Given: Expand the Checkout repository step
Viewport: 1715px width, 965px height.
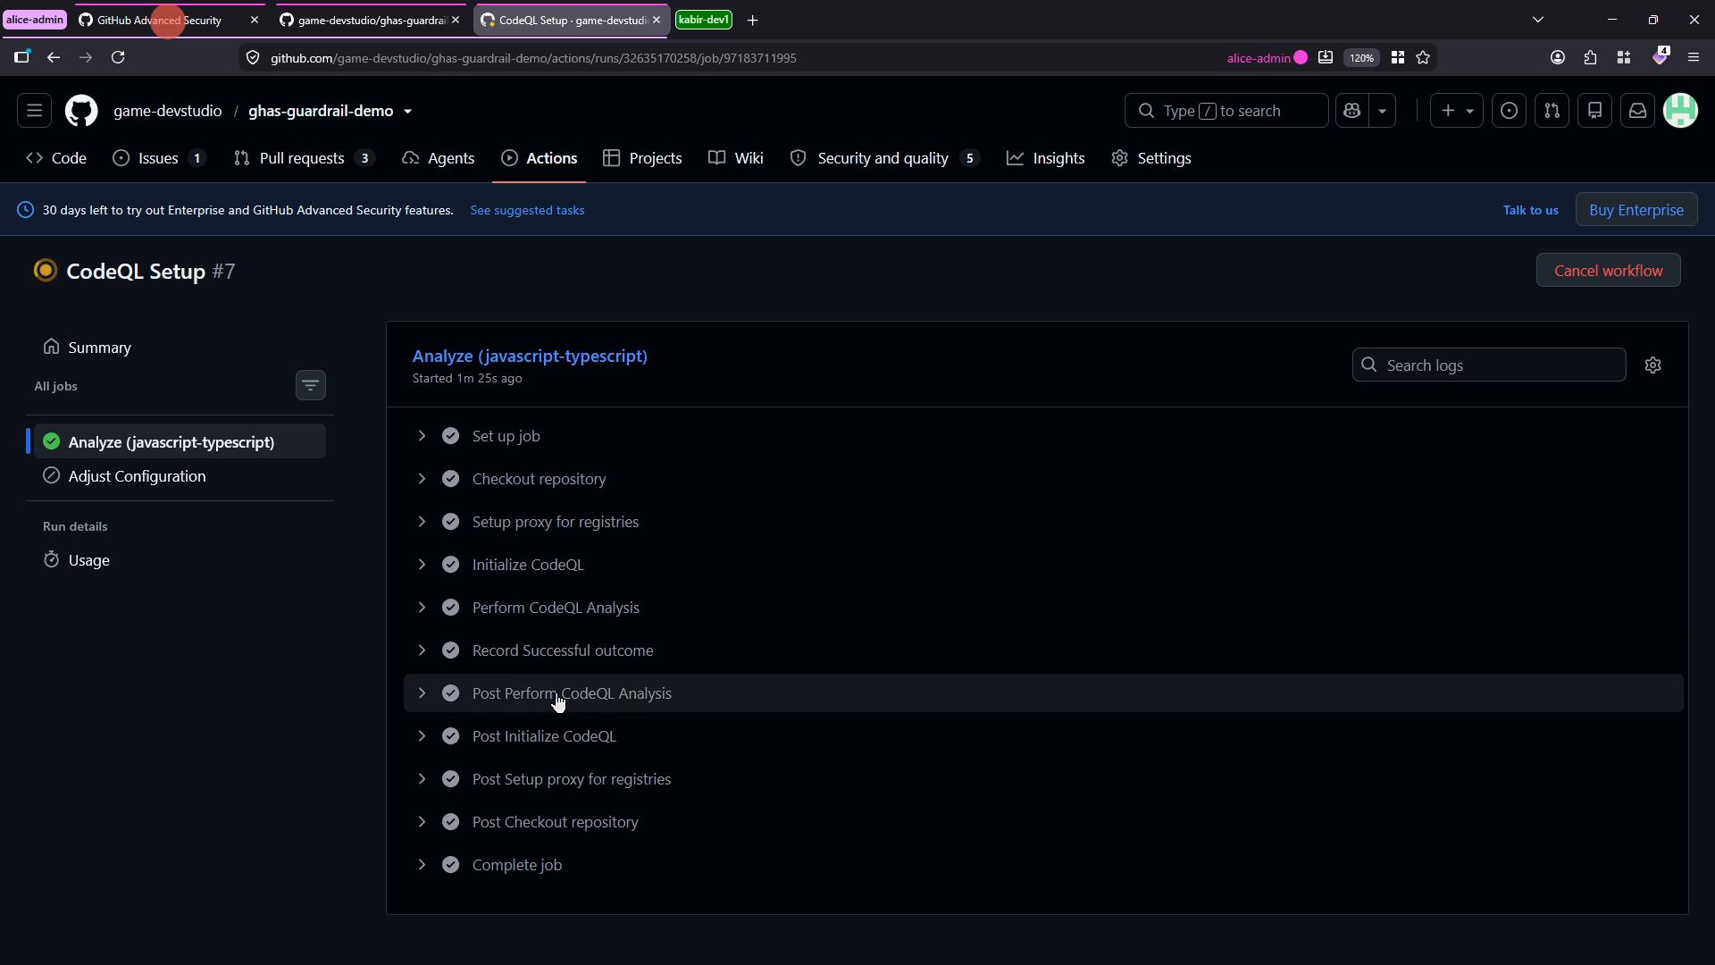Looking at the screenshot, I should (1043, 479).
